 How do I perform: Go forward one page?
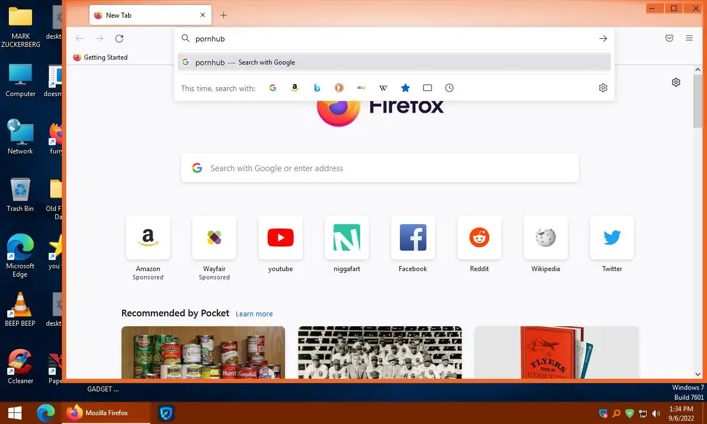click(x=99, y=38)
